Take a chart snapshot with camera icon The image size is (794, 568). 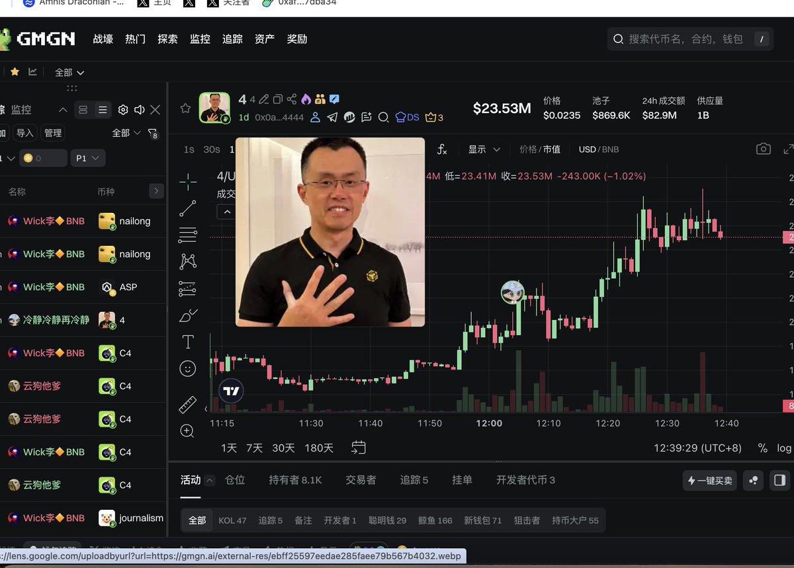(x=764, y=149)
